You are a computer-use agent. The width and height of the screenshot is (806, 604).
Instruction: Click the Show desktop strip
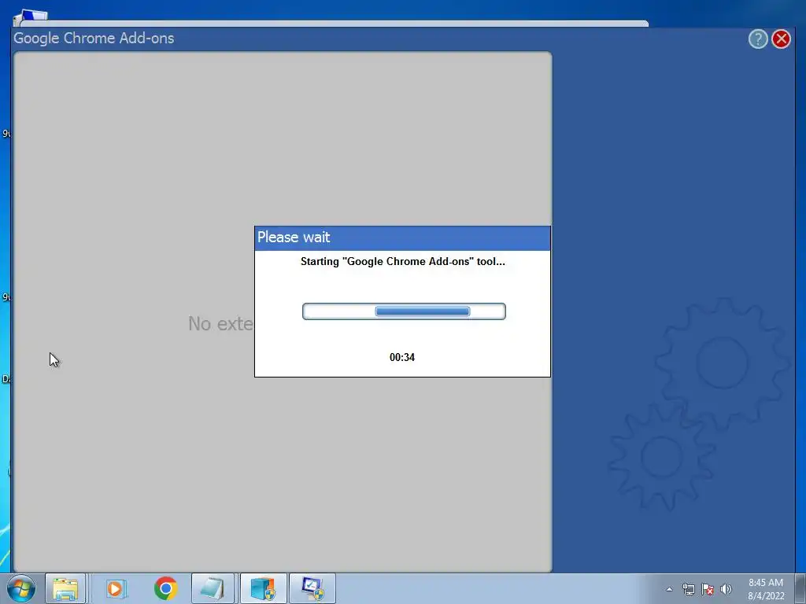[800, 588]
